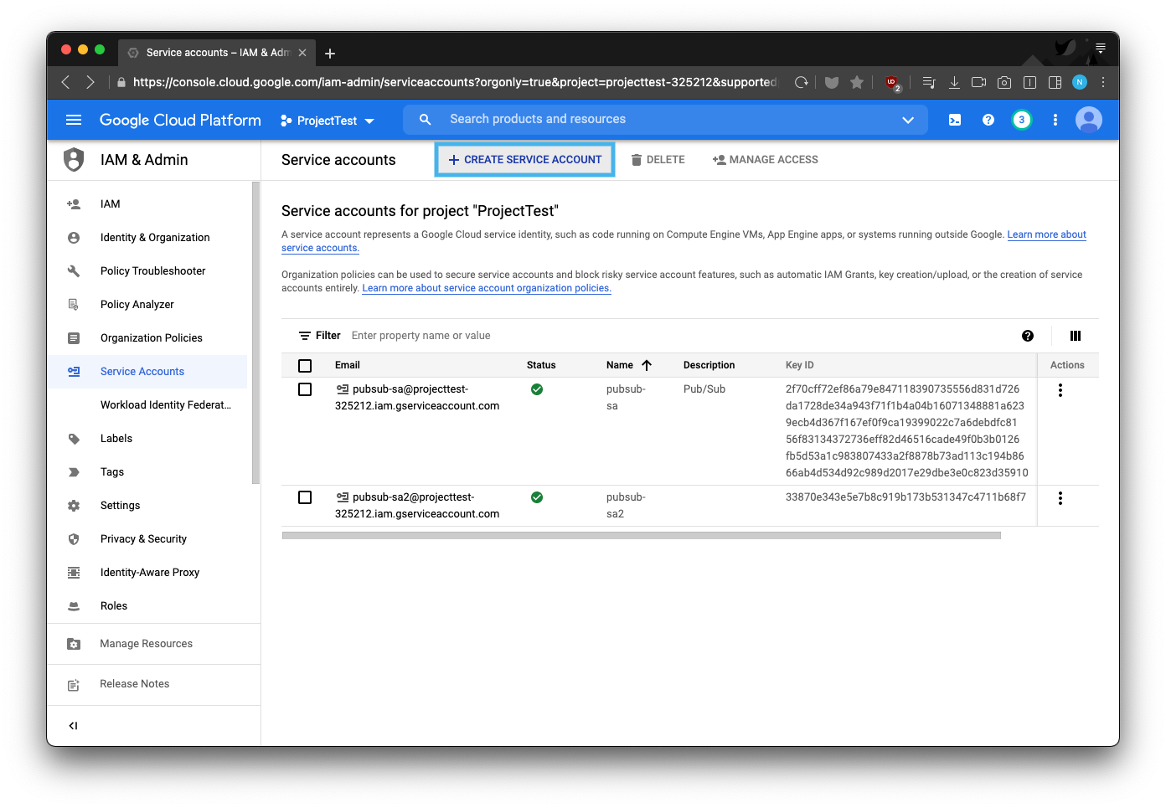Collapse the sidebar navigation panel

pos(73,726)
